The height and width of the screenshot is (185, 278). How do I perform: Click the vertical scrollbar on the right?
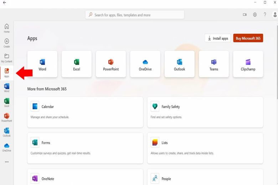click(277, 60)
